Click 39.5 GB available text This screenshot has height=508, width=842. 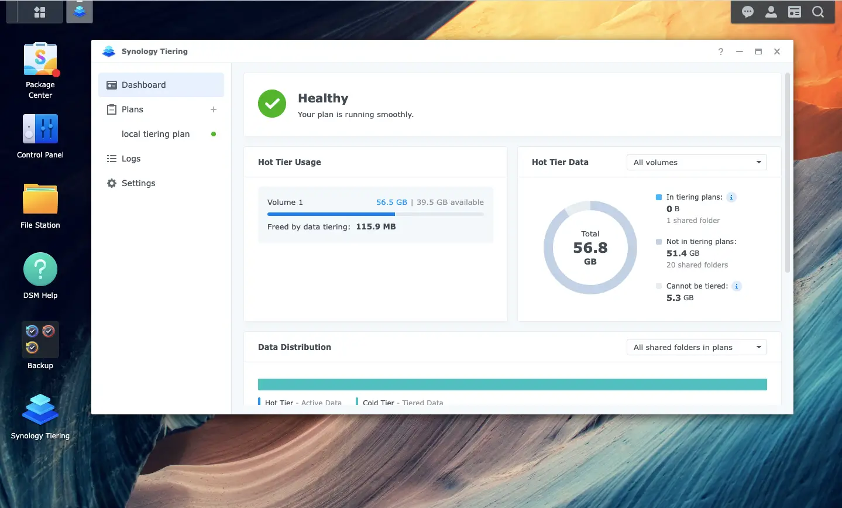pos(450,202)
